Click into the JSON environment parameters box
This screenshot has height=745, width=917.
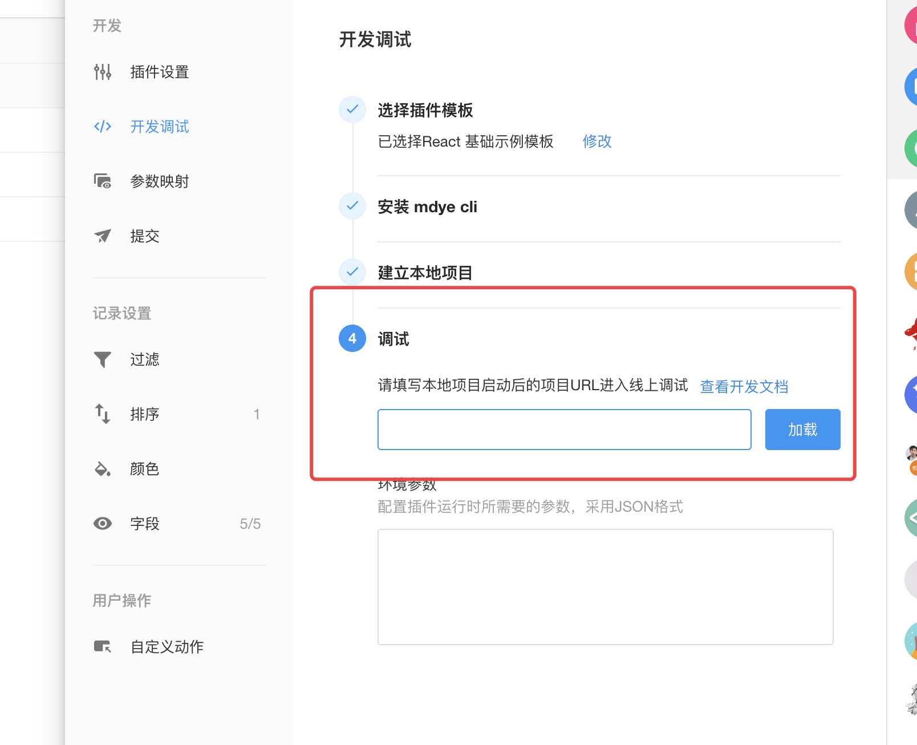click(605, 587)
